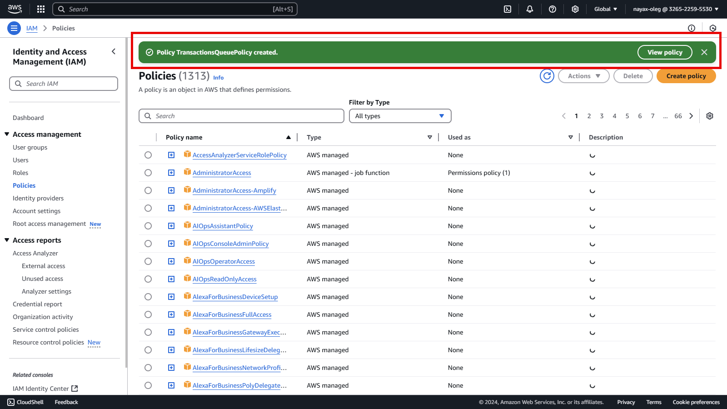The image size is (727, 409).
Task: Open the AdministratorAccess policy link
Action: pyautogui.click(x=222, y=173)
